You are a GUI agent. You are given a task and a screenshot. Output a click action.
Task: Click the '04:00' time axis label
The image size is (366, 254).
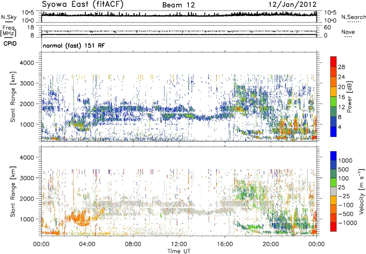point(87,244)
